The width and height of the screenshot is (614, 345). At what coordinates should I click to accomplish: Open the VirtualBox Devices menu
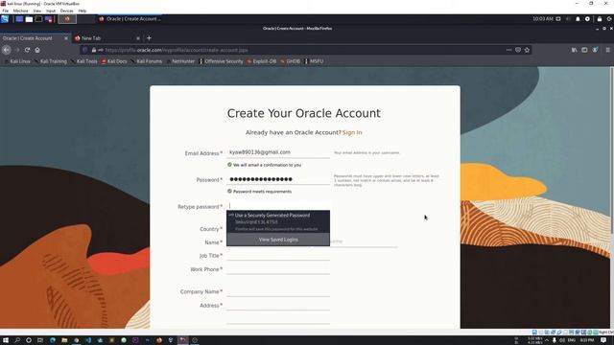click(66, 11)
